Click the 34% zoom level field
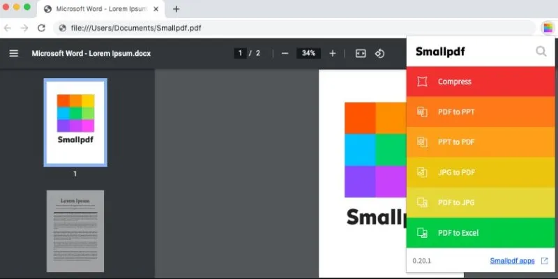 [x=308, y=54]
